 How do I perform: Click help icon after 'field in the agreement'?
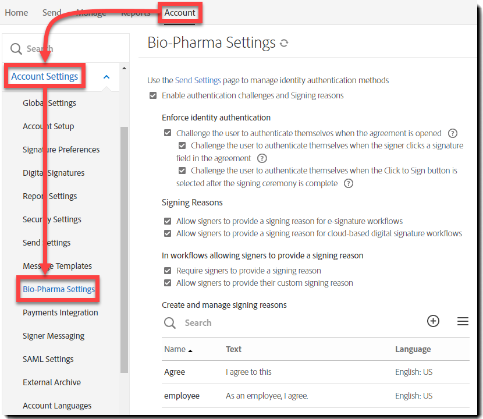tap(262, 158)
